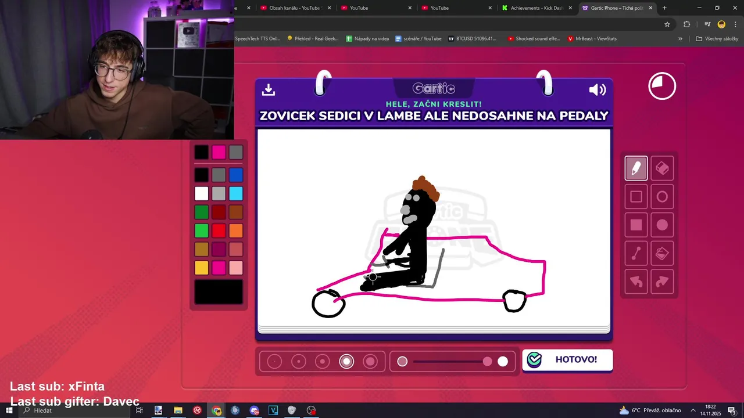Switch to Obsah kanálu YouTube tab
744x418 pixels.
click(x=294, y=8)
